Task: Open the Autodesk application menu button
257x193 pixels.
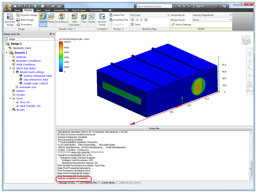Action: click(x=8, y=8)
